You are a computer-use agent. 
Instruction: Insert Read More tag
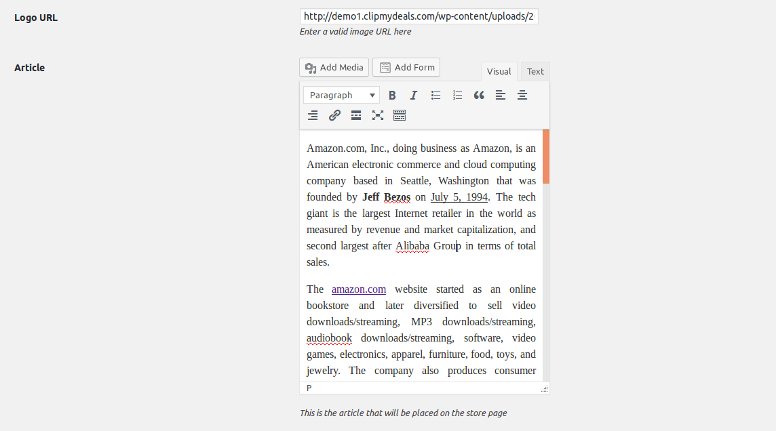[x=356, y=116]
